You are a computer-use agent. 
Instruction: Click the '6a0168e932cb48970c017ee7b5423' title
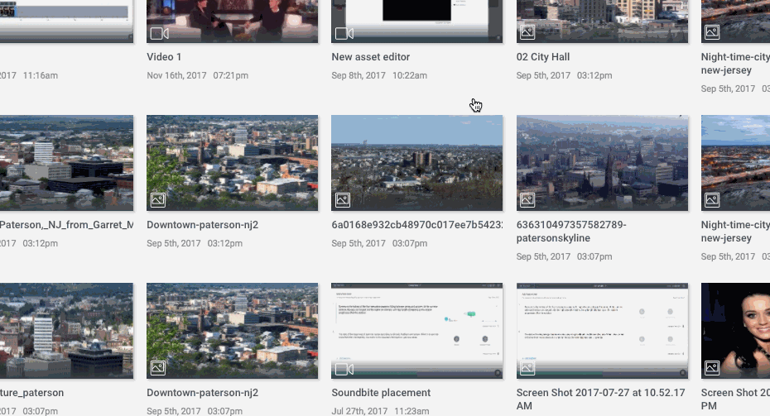click(x=417, y=225)
